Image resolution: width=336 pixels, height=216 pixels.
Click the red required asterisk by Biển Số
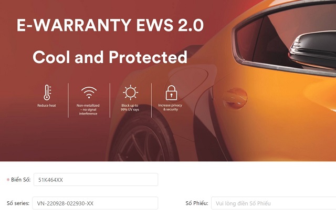click(8, 180)
